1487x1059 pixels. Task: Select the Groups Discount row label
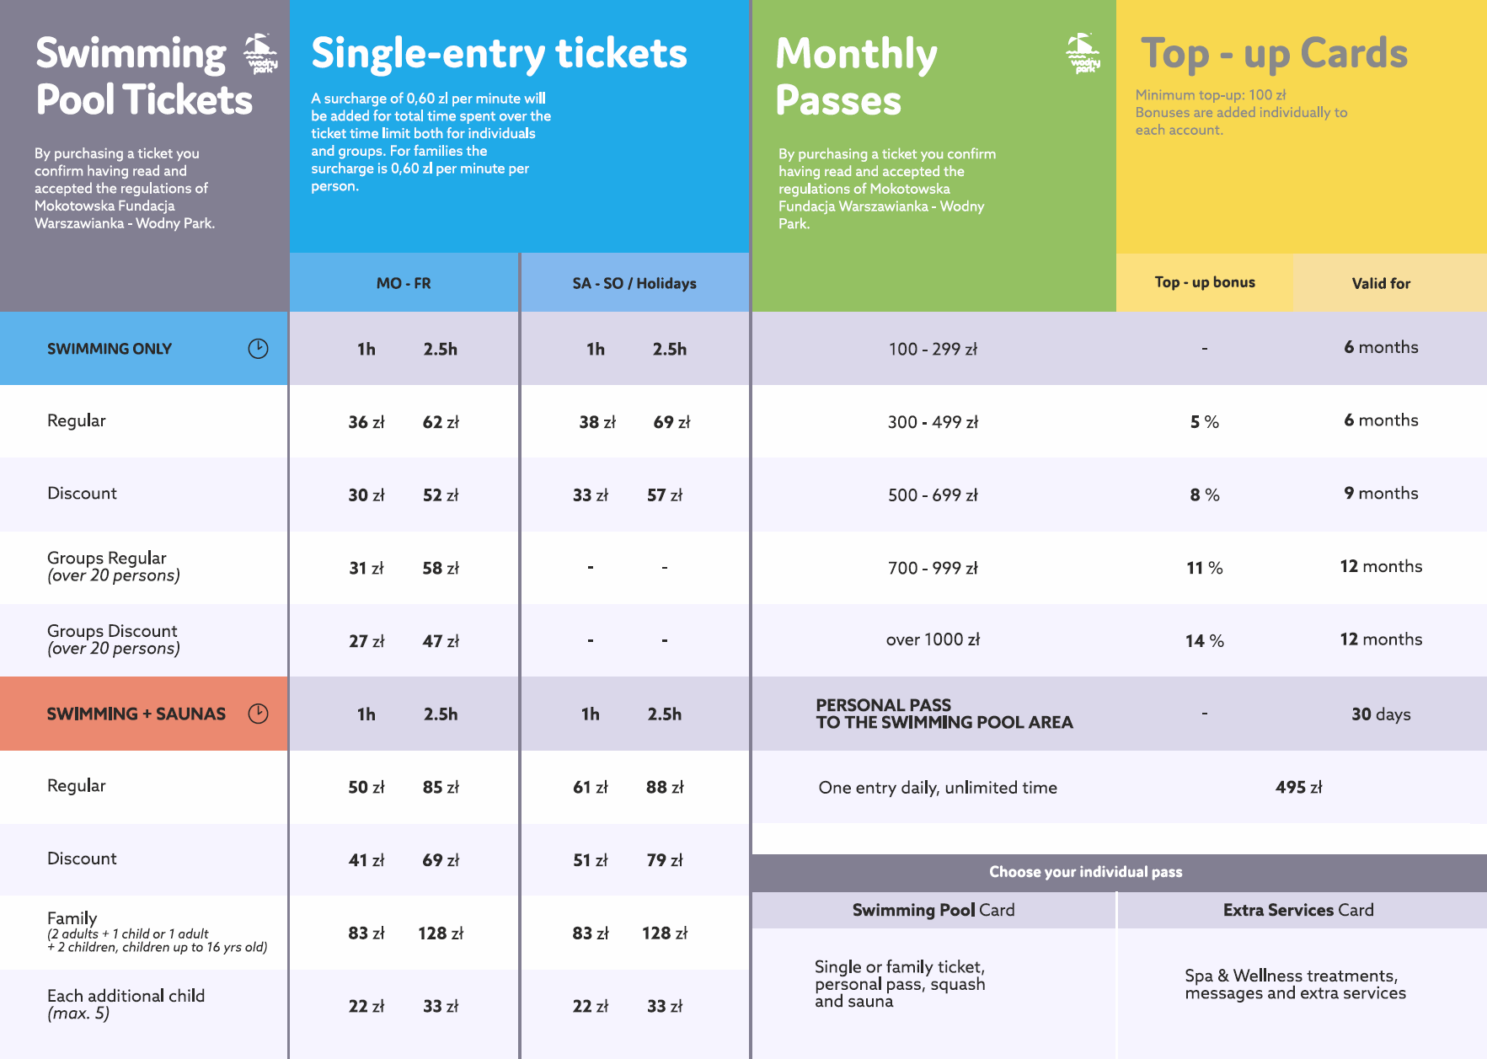(112, 631)
